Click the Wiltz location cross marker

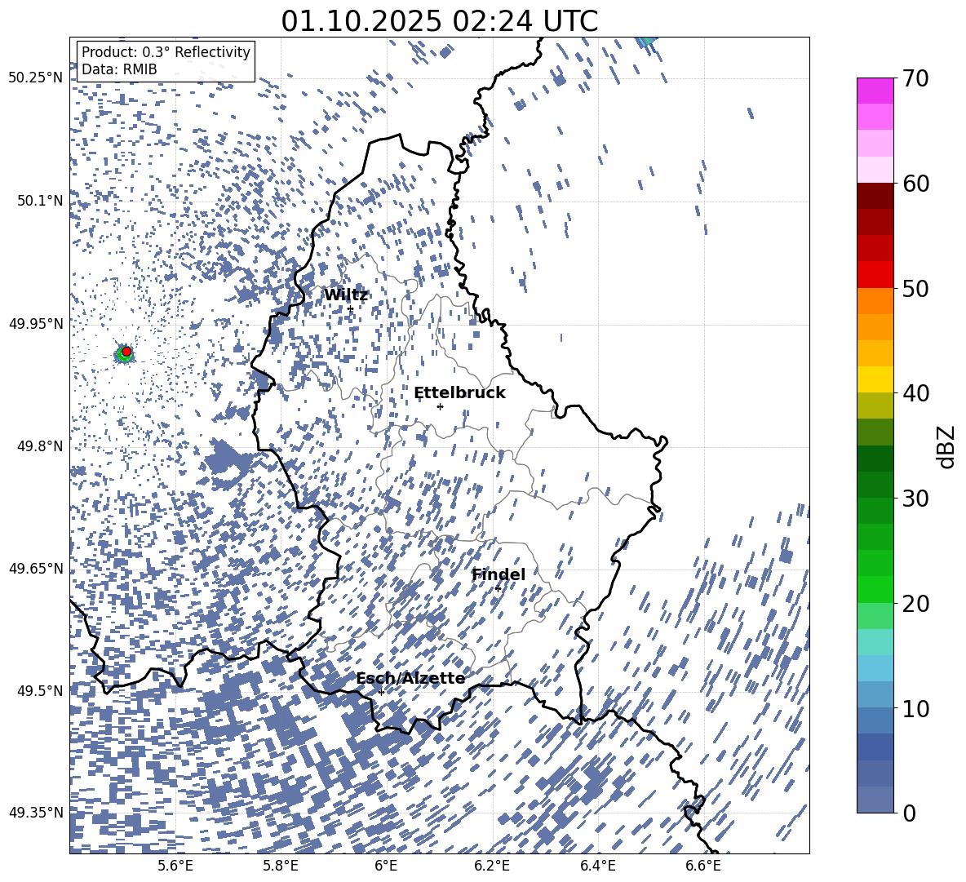(351, 308)
